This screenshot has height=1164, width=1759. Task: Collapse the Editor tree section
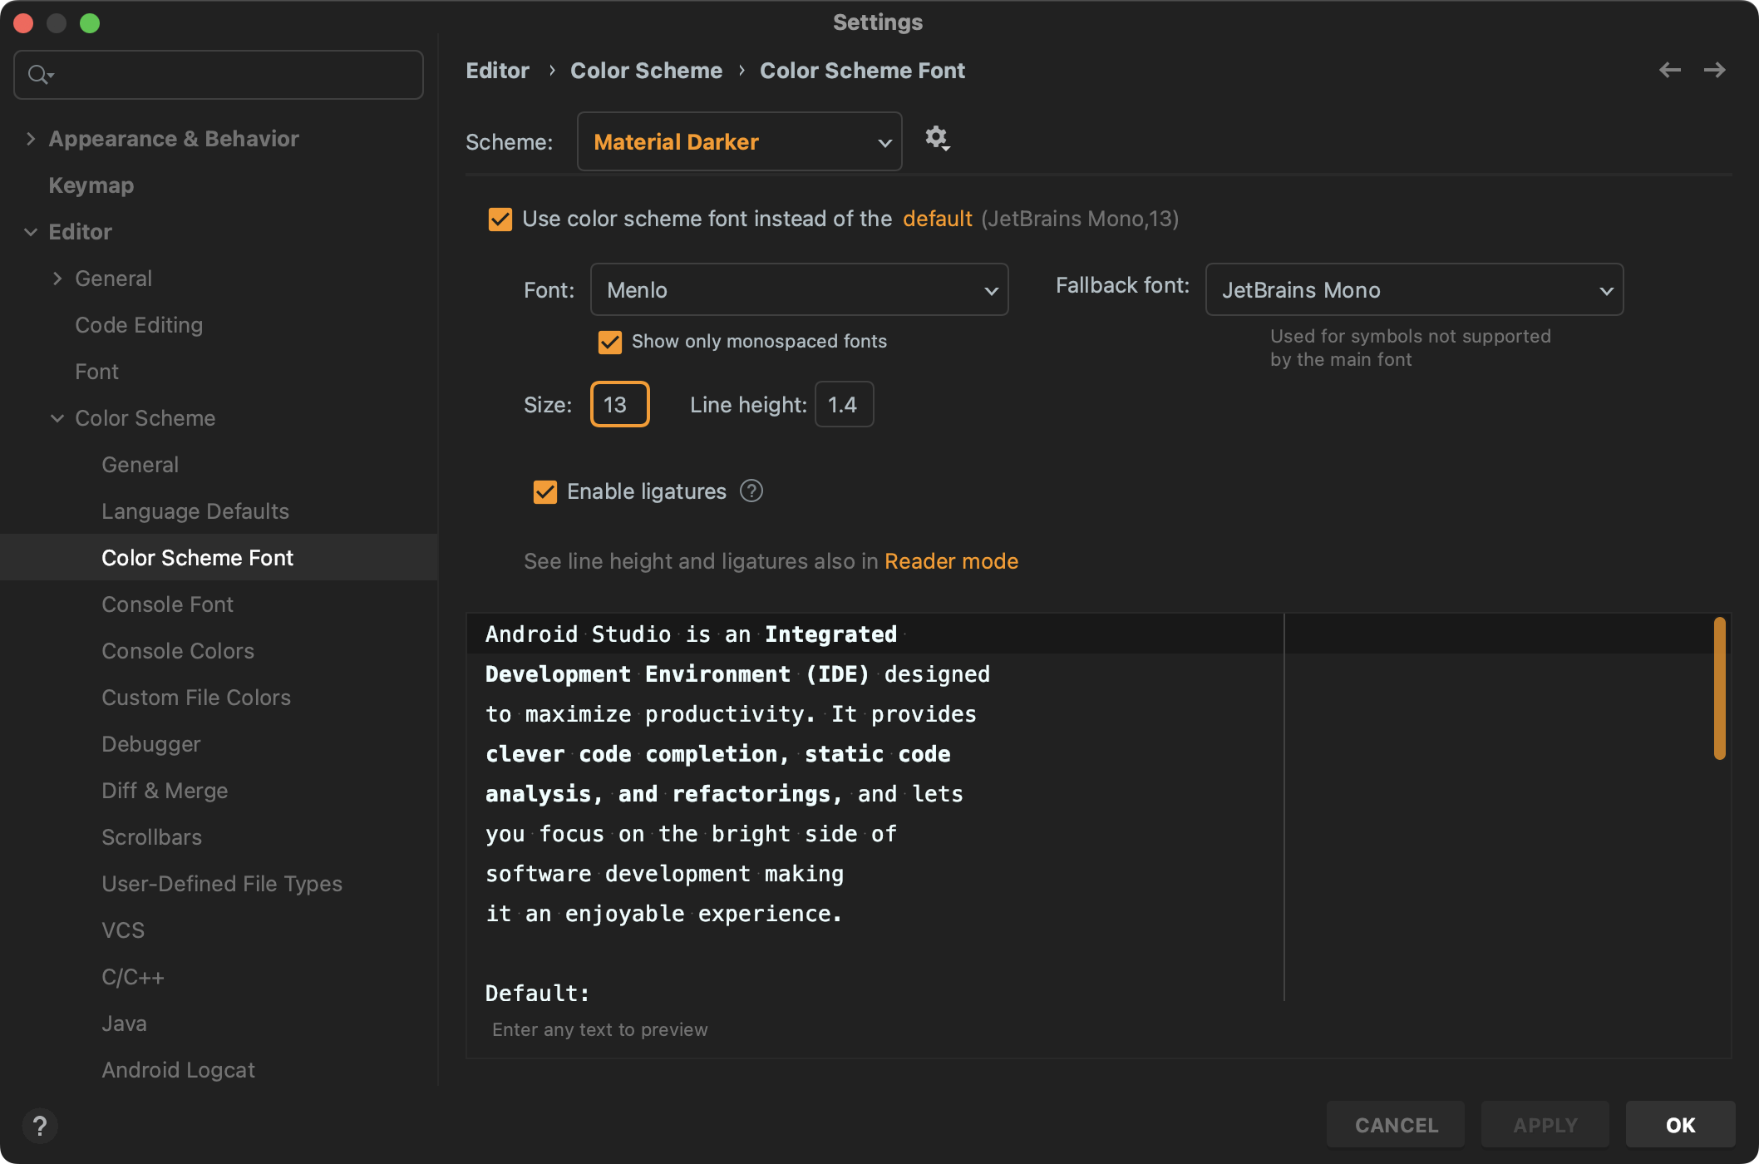coord(31,232)
